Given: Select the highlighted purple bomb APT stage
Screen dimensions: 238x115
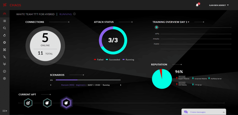Looking at the screenshot, I should click(66, 103).
